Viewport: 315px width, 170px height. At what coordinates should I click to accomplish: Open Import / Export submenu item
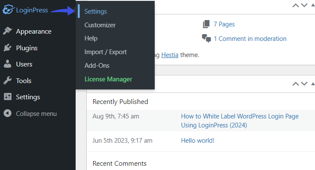pyautogui.click(x=106, y=52)
